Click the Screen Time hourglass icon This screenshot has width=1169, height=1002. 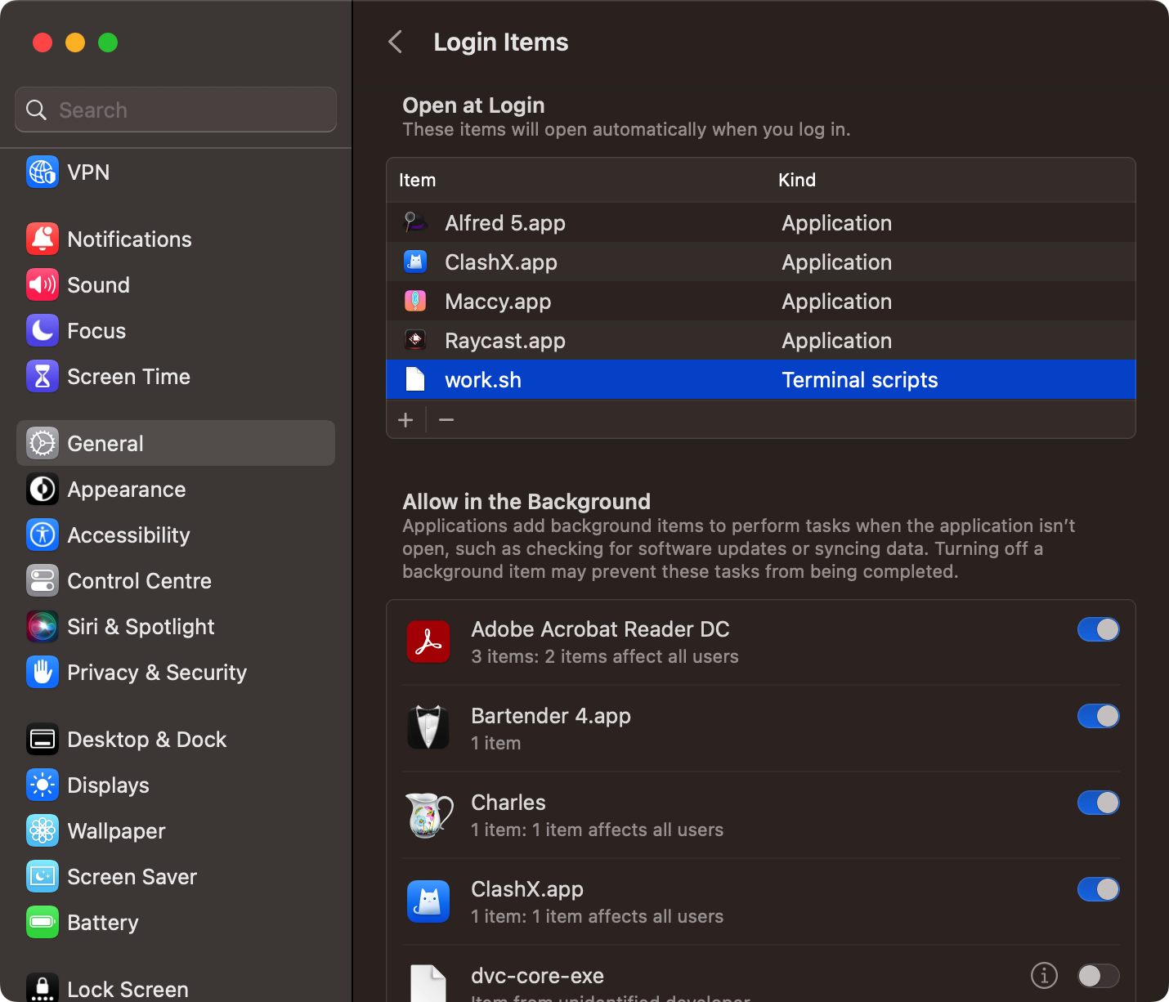43,377
